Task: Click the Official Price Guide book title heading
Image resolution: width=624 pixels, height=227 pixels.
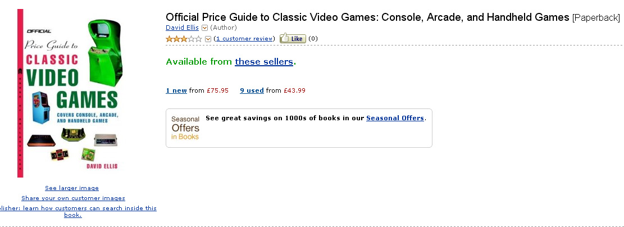Action: tap(368, 17)
